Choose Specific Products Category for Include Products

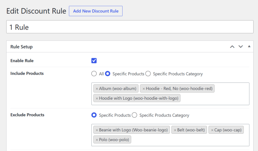coord(148,74)
